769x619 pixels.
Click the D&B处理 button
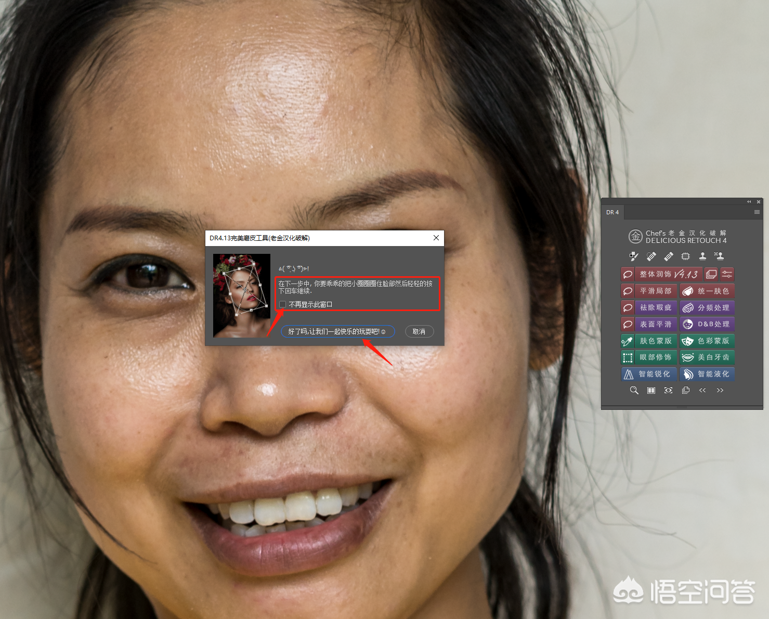tap(707, 324)
